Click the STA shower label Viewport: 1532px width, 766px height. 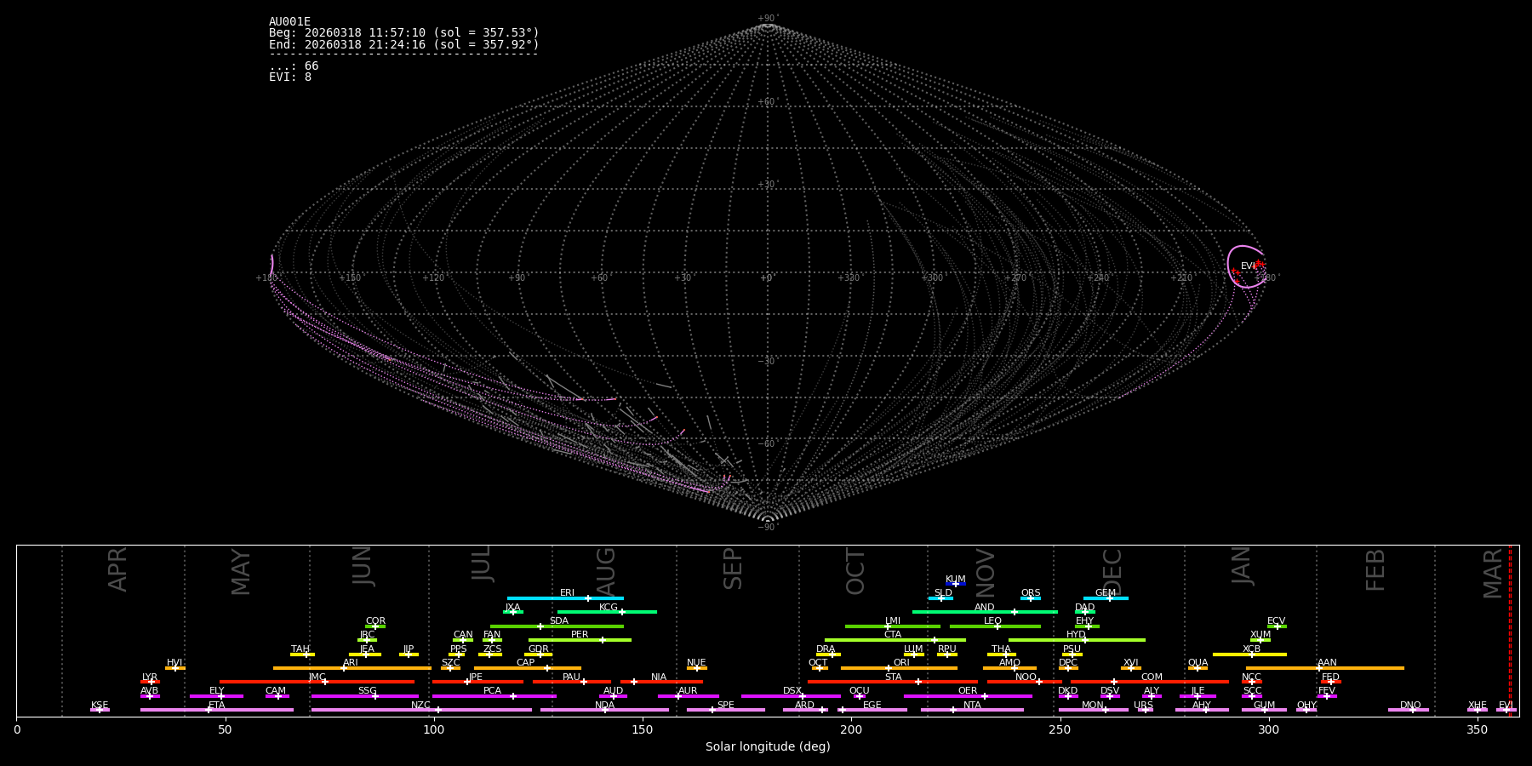tap(893, 677)
